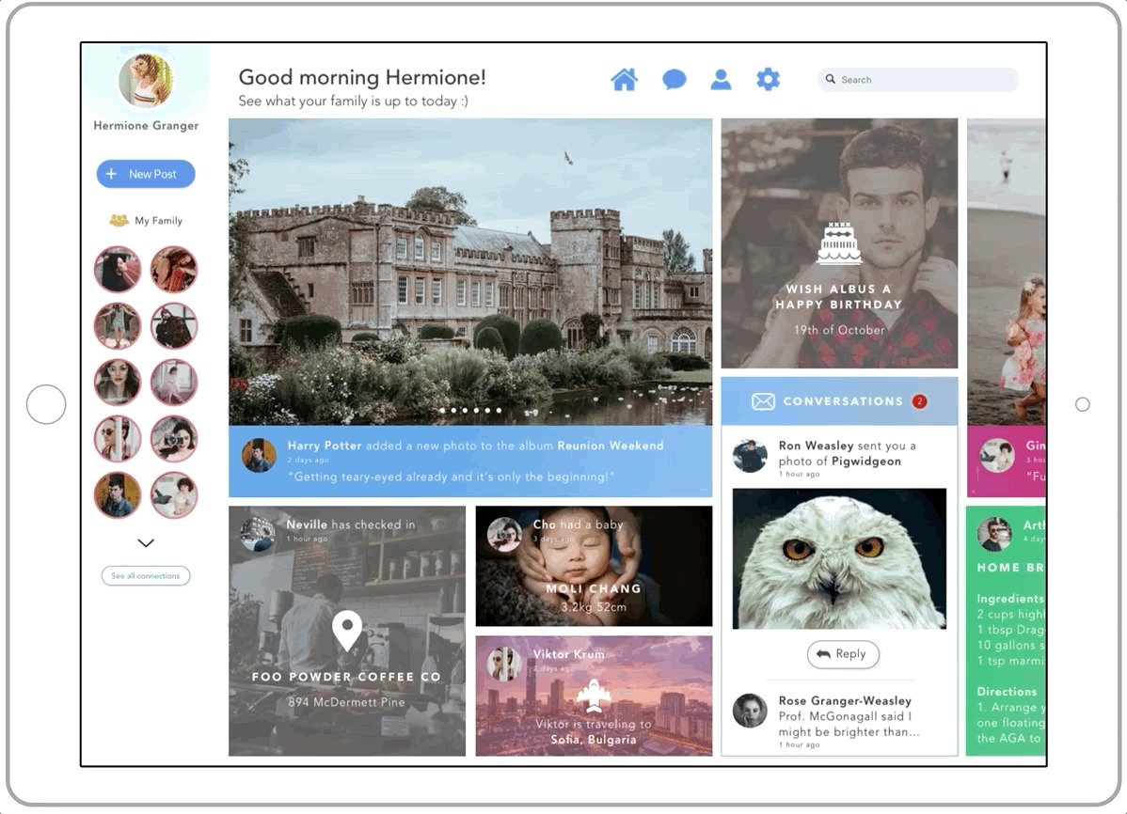Image resolution: width=1127 pixels, height=814 pixels.
Task: Click the My Family group icon
Action: coord(119,221)
